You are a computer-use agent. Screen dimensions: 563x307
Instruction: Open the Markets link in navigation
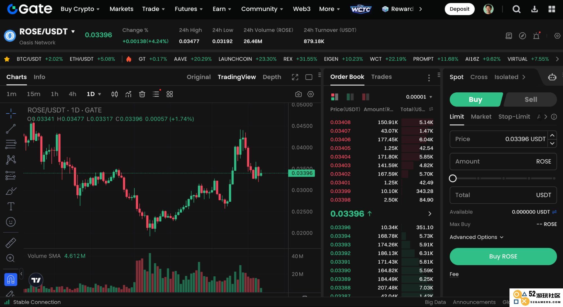tap(121, 9)
